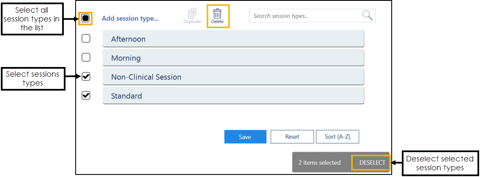
Task: Click the Delete trash can icon
Action: pos(217,13)
